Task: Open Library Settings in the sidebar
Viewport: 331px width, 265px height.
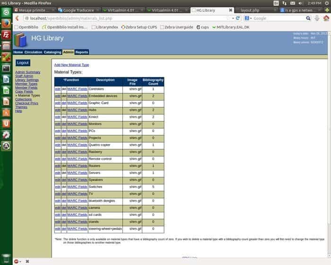Action: coord(27,80)
